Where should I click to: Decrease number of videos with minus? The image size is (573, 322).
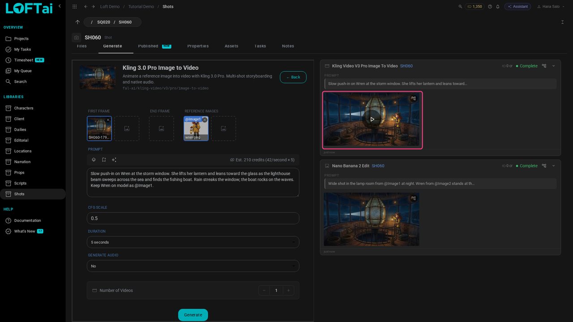coord(264,290)
